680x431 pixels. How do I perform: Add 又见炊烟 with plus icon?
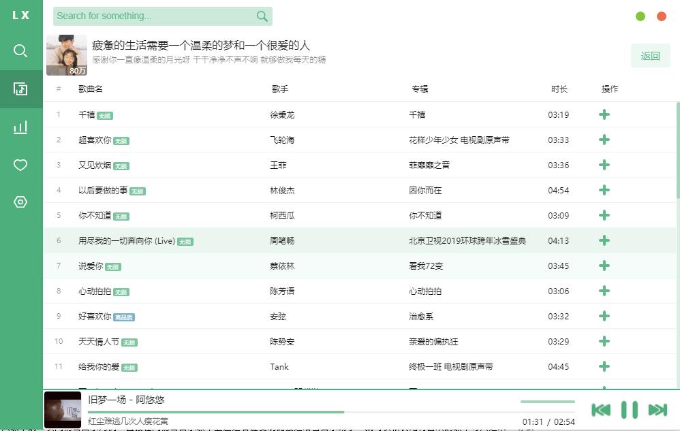(x=604, y=165)
